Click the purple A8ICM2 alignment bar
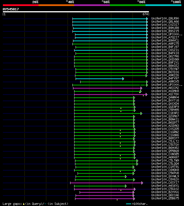This screenshot has width=184, height=206. coord(107,88)
